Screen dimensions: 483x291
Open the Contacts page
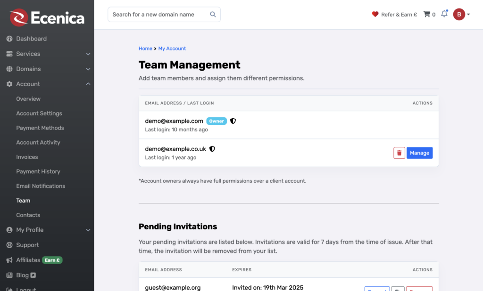[x=28, y=215]
